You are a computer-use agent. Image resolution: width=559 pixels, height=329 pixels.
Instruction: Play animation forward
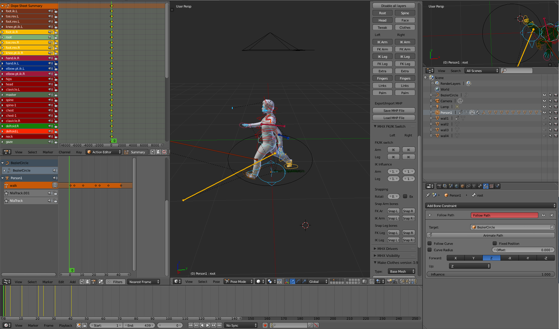[x=208, y=325]
